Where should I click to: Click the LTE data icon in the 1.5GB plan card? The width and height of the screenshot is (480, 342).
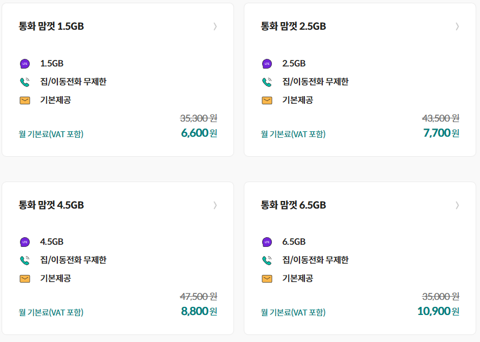click(x=25, y=64)
